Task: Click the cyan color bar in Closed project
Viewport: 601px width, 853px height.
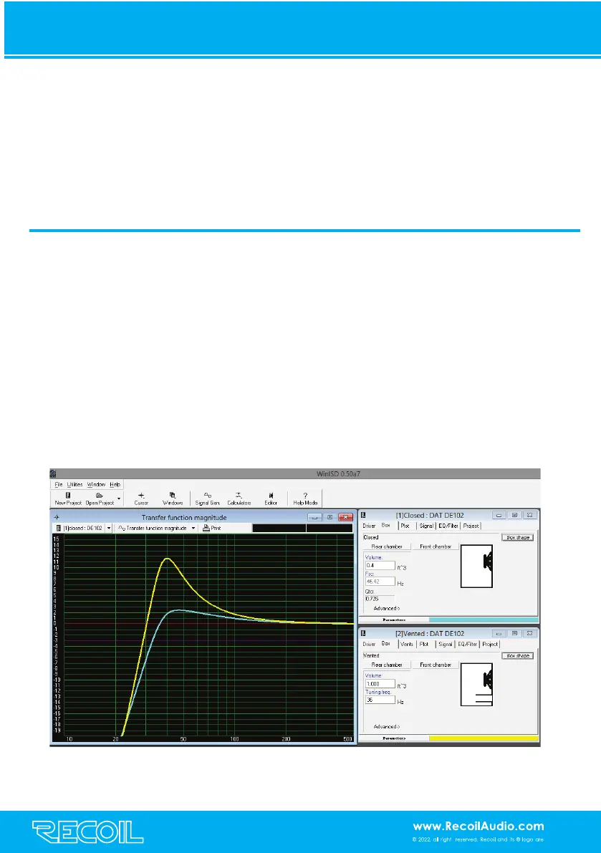Action: (484, 620)
